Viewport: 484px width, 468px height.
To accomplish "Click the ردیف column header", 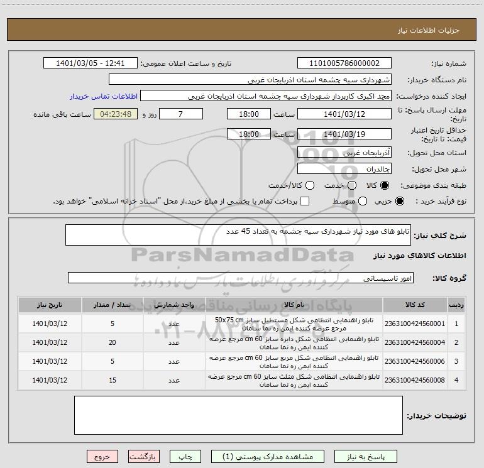I will pyautogui.click(x=456, y=305).
